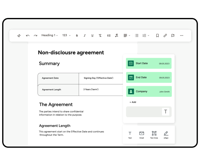The height and width of the screenshot is (158, 201).
Task: Select the Text Area tool
Action: pos(154,135)
